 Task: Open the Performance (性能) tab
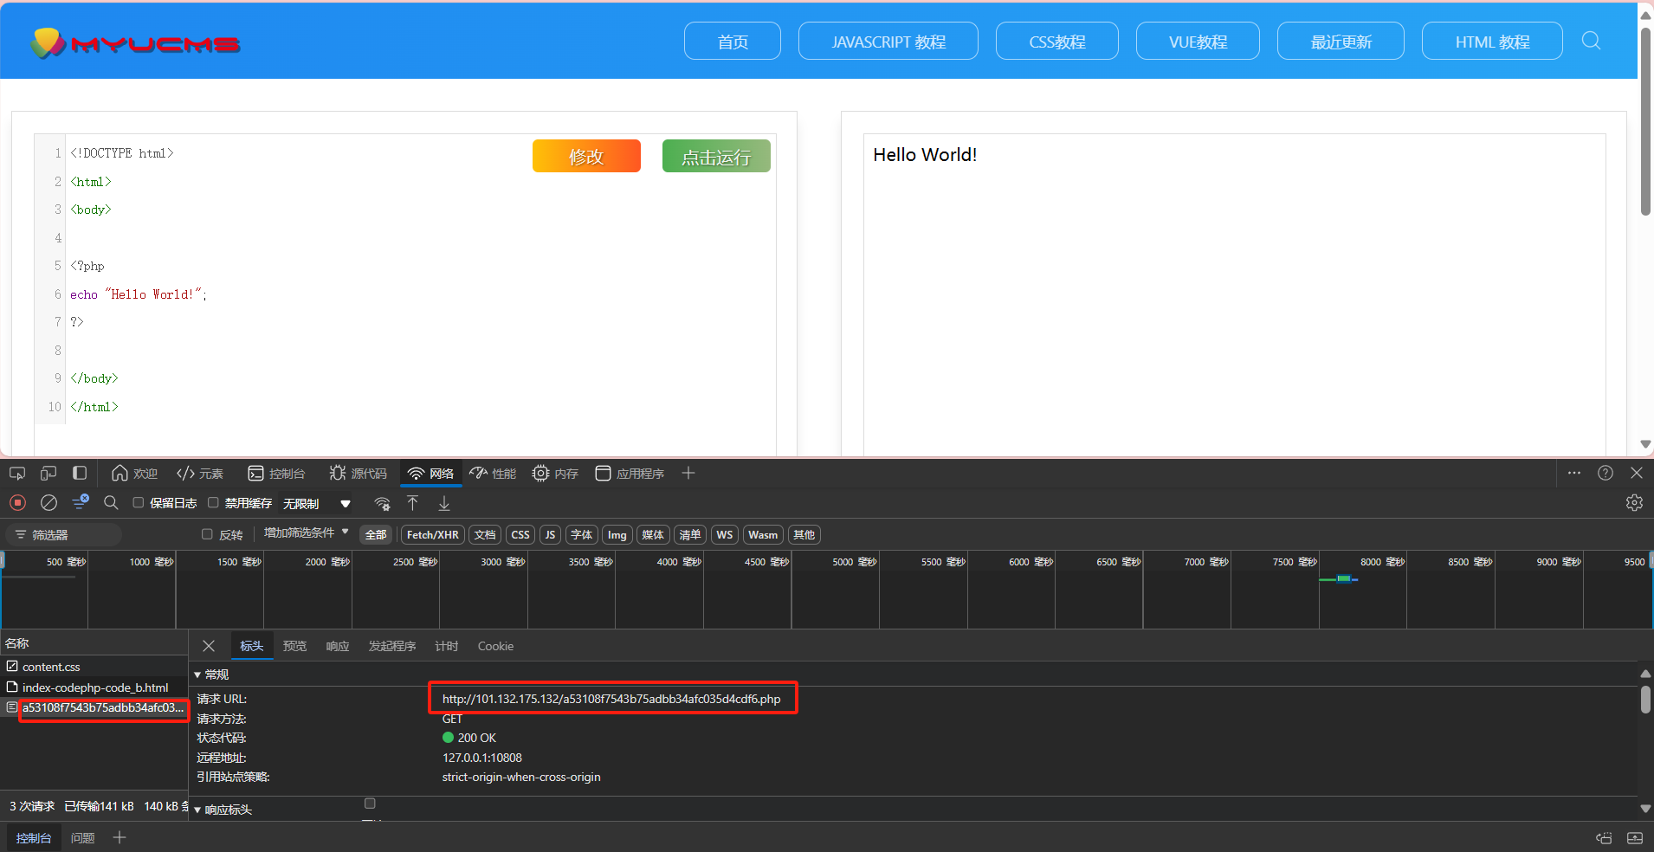(493, 473)
